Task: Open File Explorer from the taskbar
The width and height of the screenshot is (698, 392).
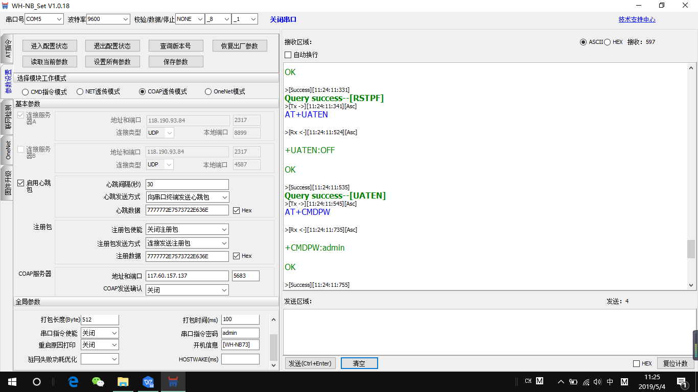Action: pyautogui.click(x=123, y=381)
